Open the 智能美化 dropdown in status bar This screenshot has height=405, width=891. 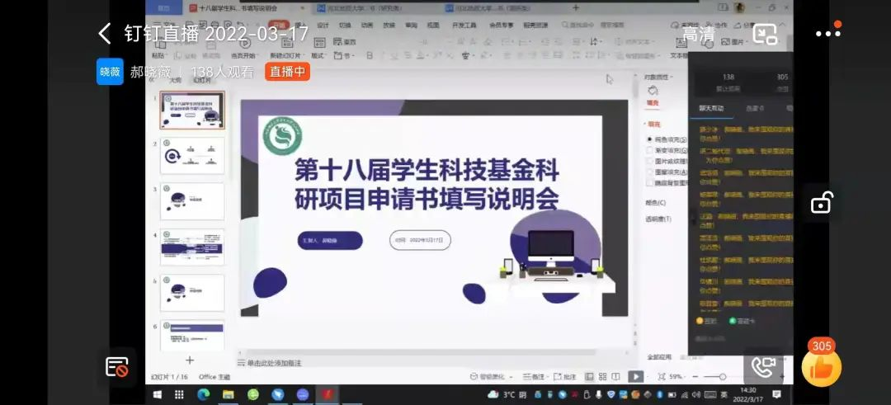point(492,377)
